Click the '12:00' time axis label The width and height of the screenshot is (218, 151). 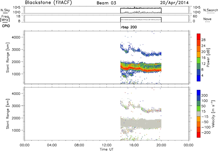[x=107, y=145]
